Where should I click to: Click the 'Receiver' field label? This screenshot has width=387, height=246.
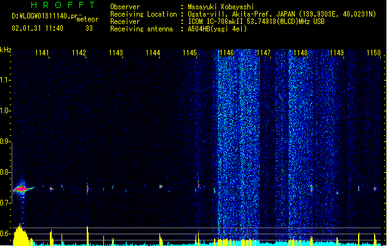tap(125, 22)
